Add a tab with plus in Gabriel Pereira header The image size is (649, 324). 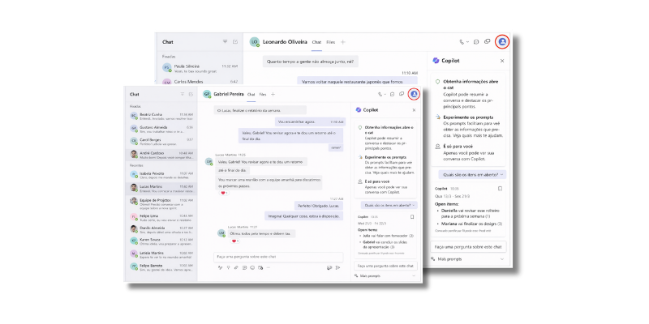coord(273,94)
